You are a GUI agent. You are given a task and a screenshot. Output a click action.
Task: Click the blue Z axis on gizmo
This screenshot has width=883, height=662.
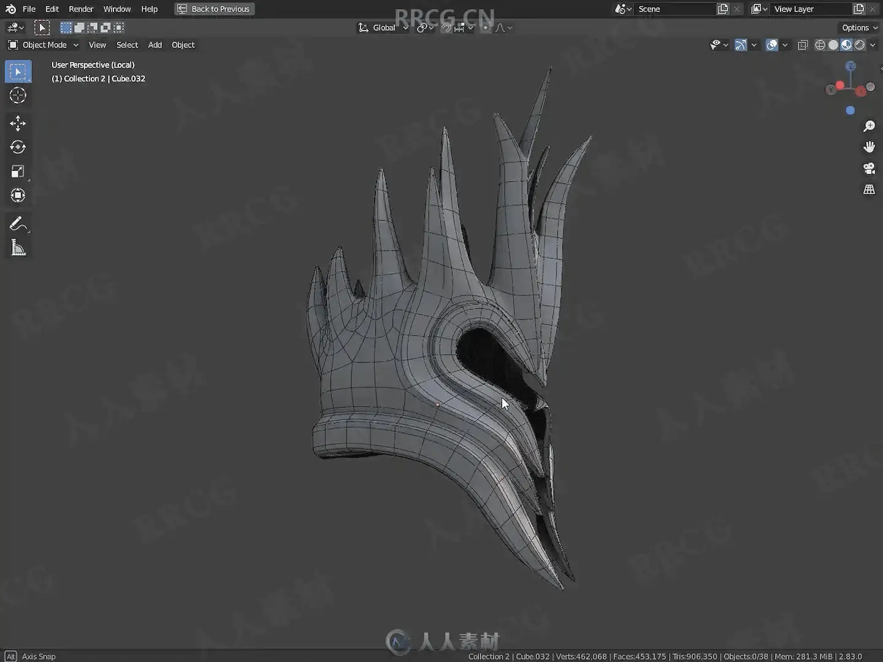point(850,66)
